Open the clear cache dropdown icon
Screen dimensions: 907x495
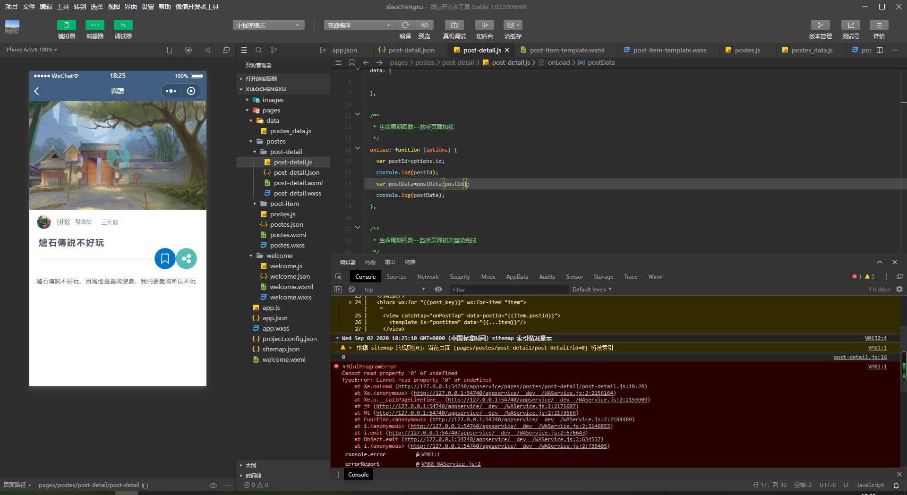(513, 25)
